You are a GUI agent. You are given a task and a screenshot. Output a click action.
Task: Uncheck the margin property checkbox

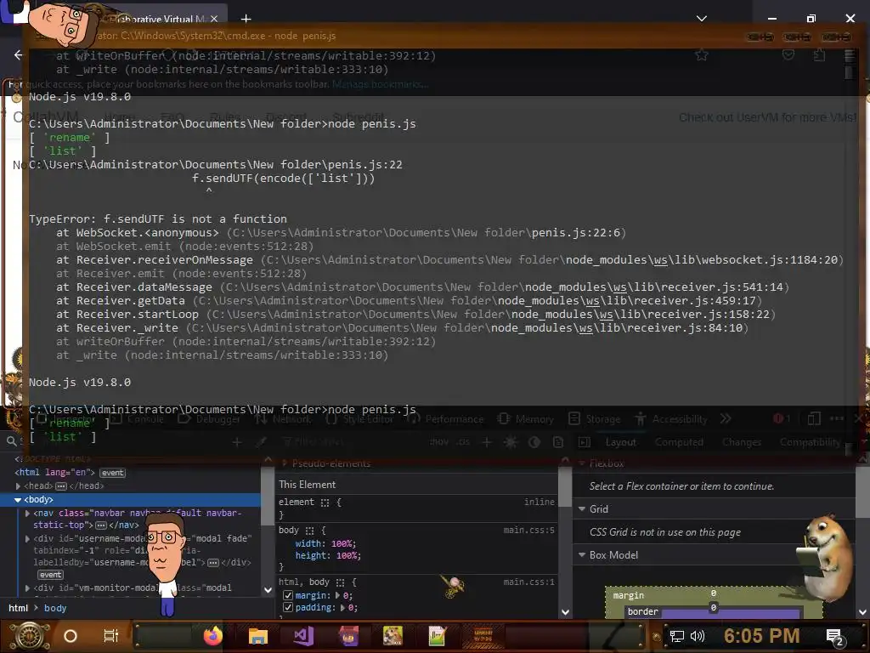[288, 595]
